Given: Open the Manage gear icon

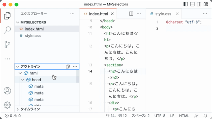Looking at the screenshot, I should pyautogui.click(x=7, y=105).
